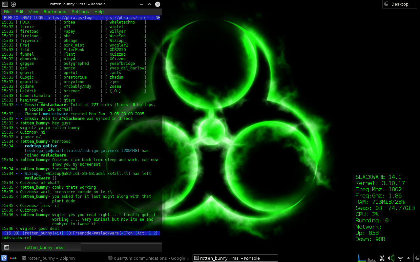Click the on-all-desktops plus icon
This screenshot has width=420, height=262.
(13, 4)
